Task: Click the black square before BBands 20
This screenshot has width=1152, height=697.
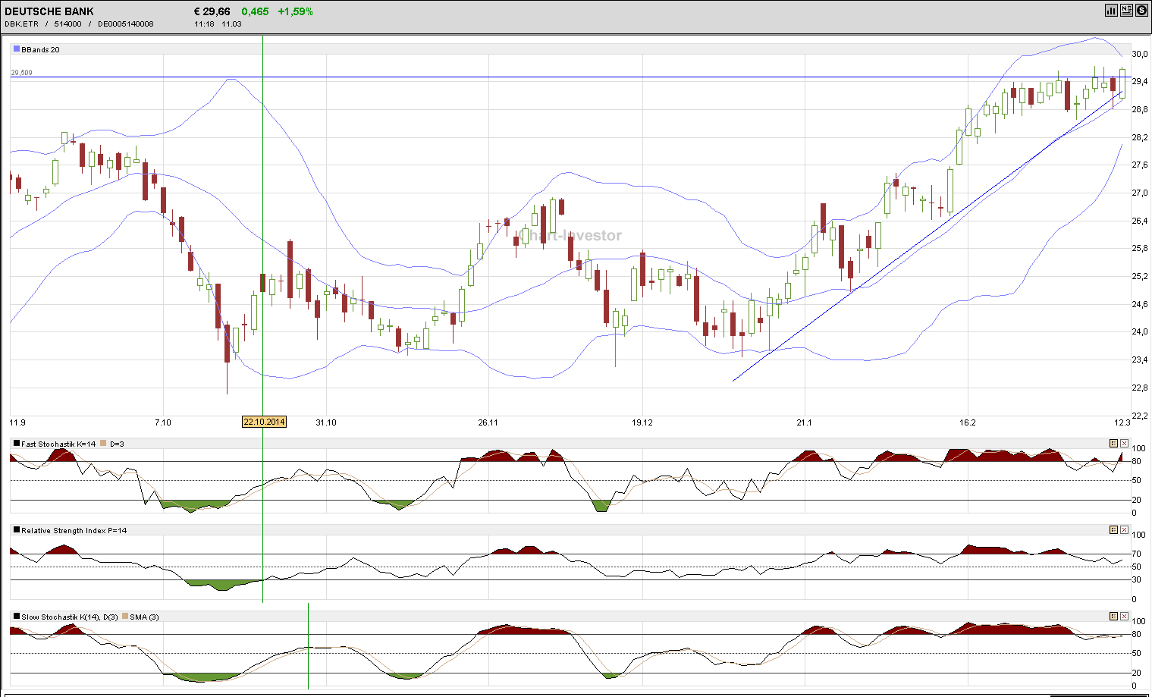Action: tap(15, 49)
